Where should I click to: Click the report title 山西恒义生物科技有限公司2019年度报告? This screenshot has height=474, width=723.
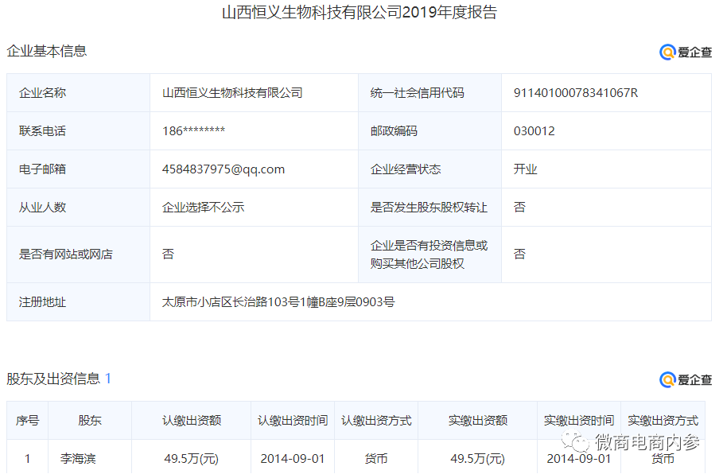coord(361,14)
